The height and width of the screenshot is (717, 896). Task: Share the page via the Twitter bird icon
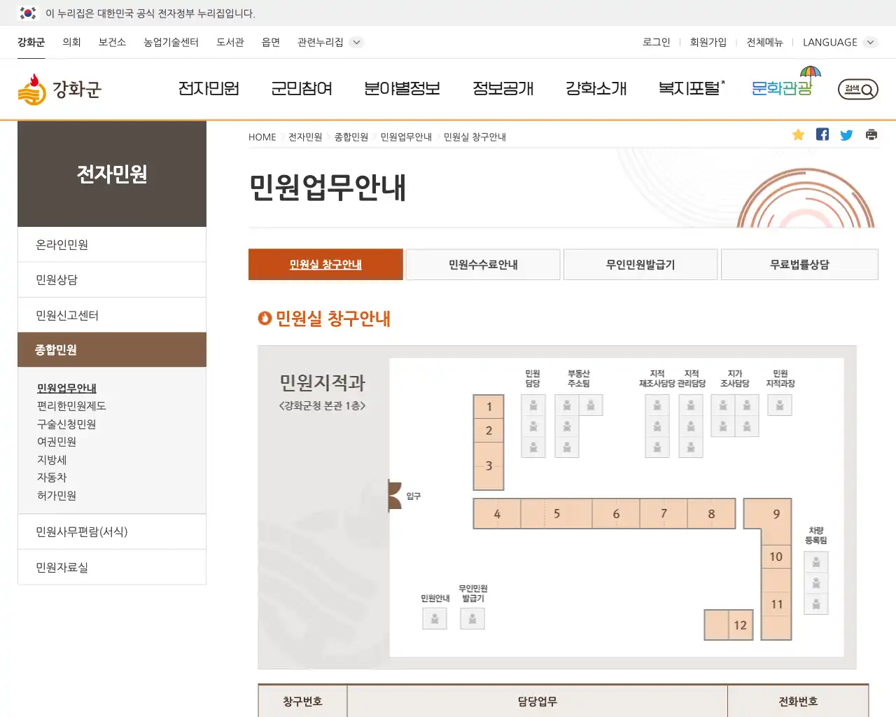coord(846,134)
